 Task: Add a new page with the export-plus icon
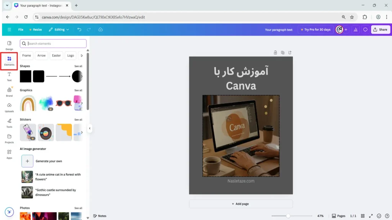pos(290,52)
